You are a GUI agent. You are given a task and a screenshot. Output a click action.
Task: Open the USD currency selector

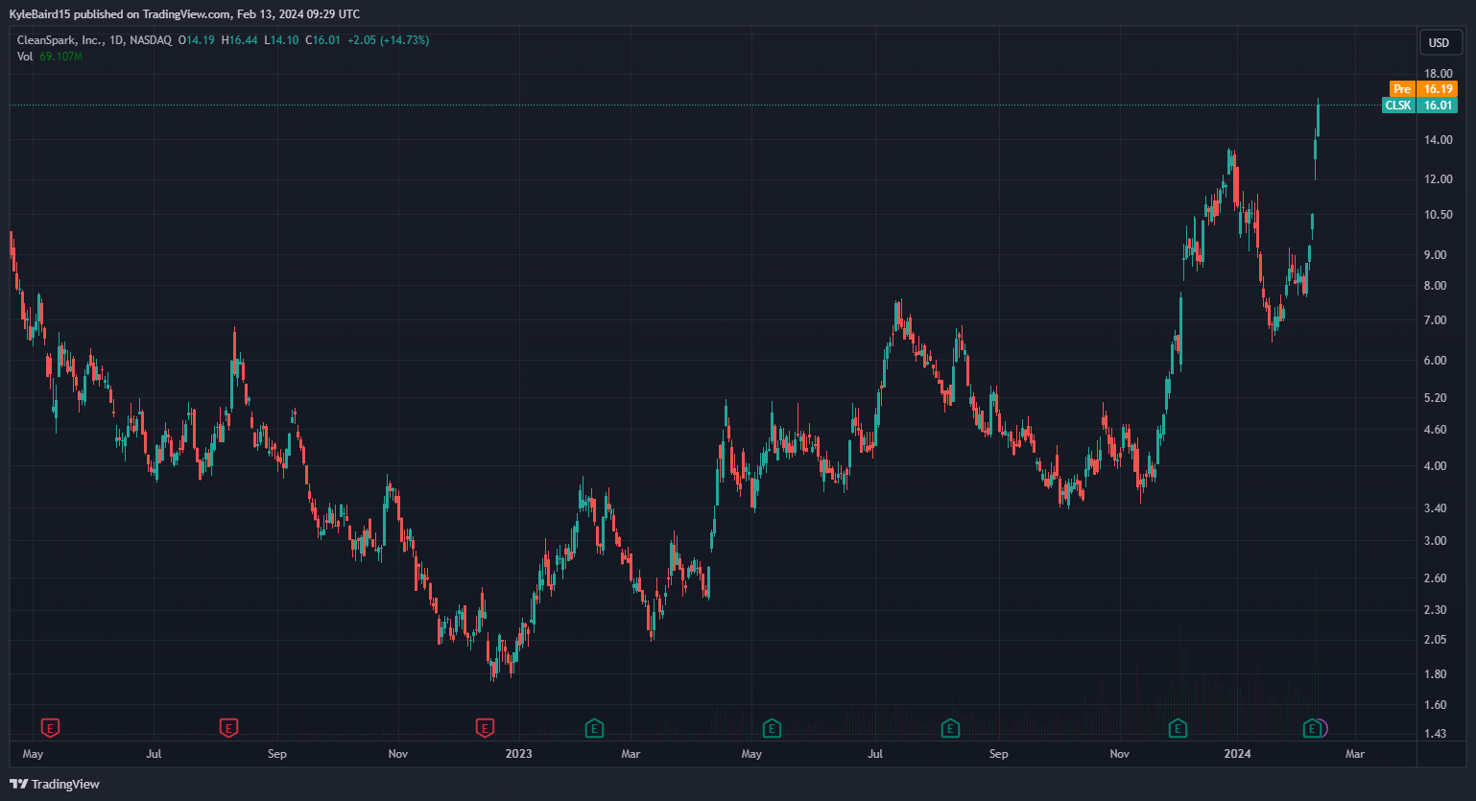1439,42
